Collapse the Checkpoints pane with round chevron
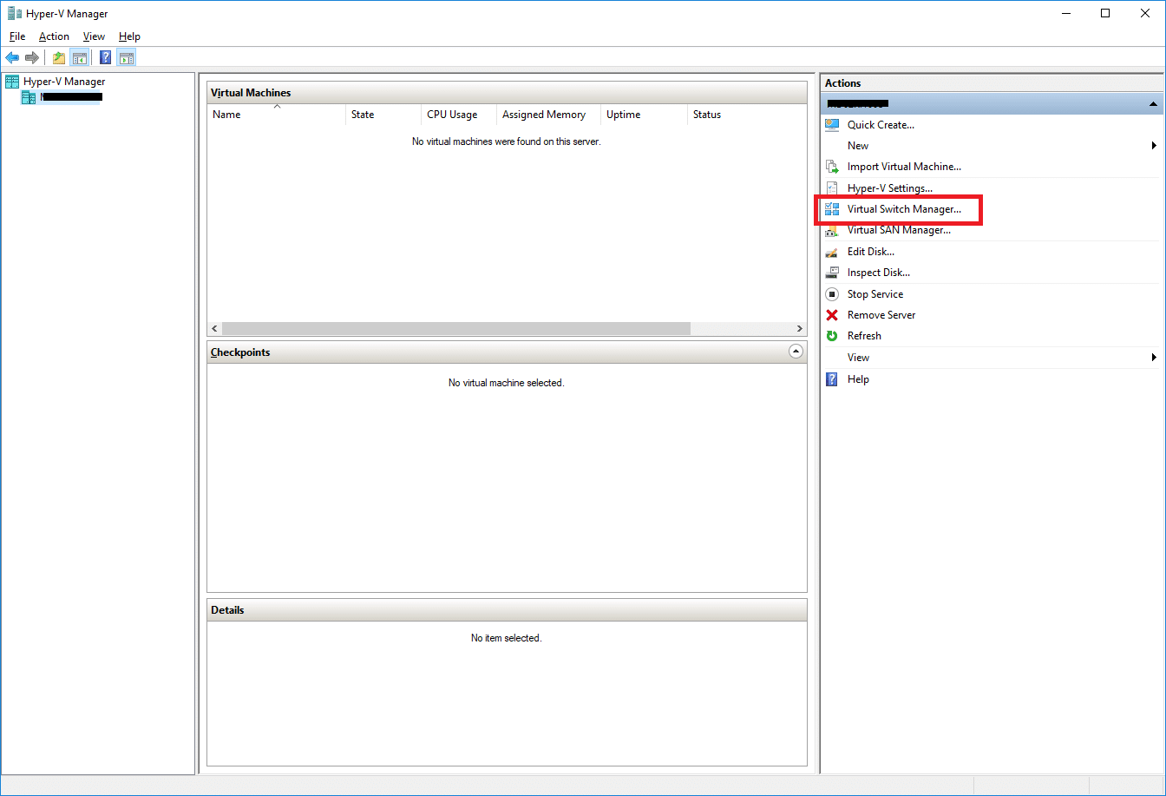 click(796, 352)
